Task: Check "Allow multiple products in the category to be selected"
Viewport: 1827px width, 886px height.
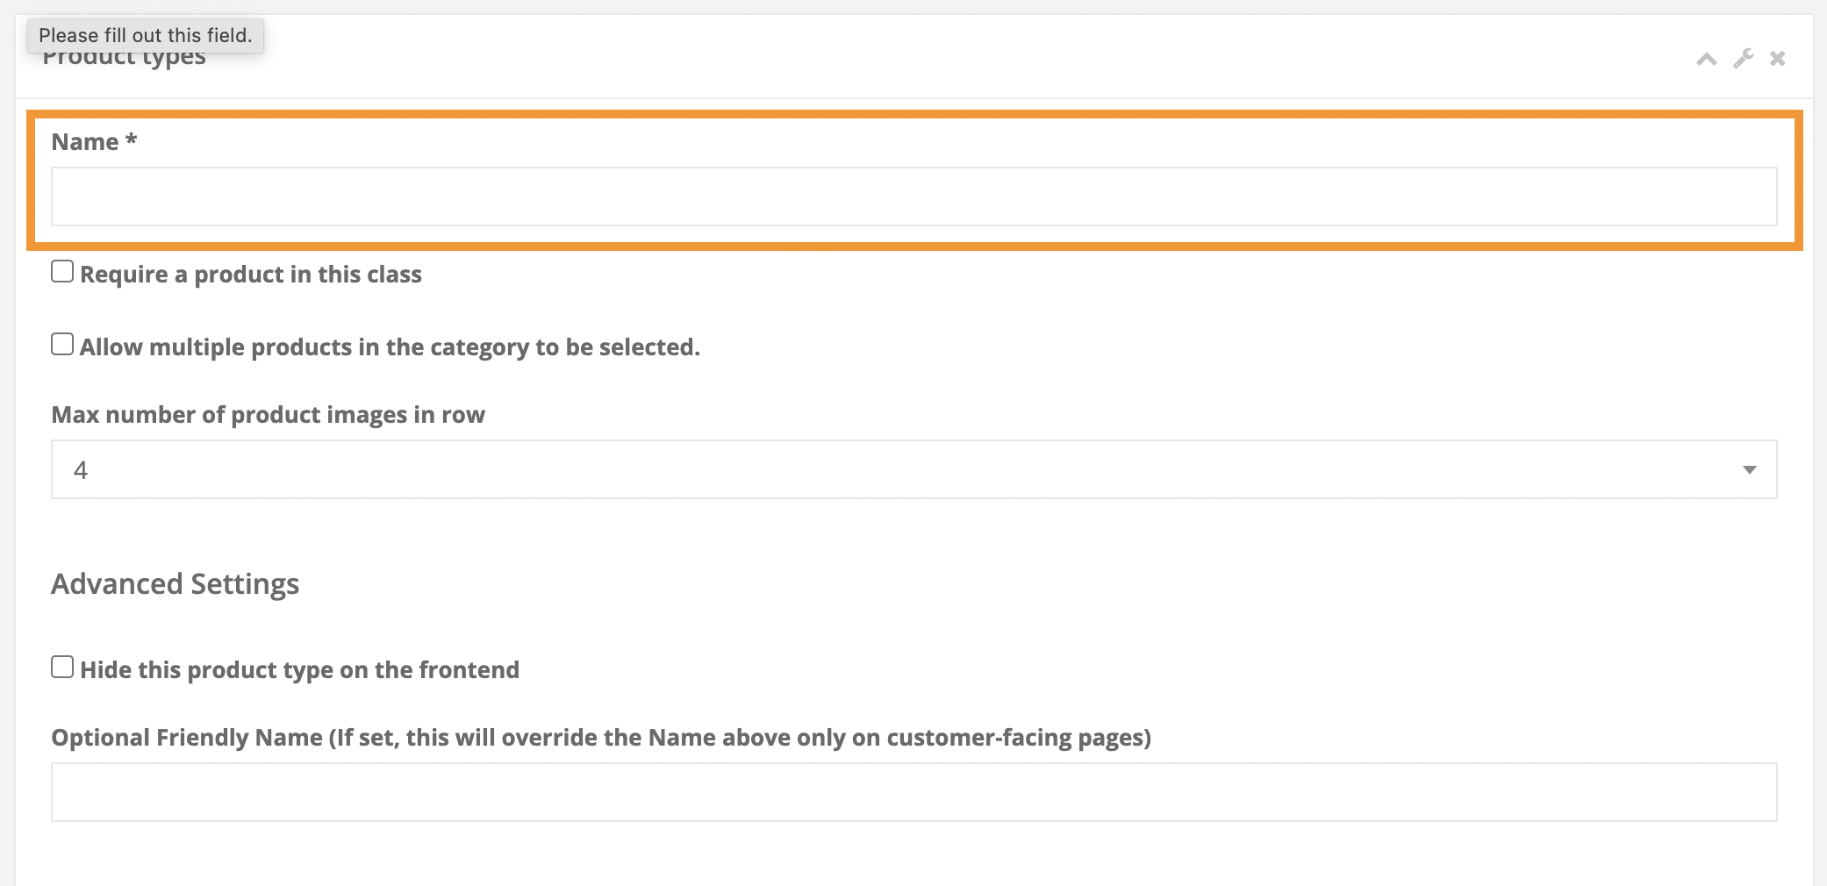Action: 61,344
